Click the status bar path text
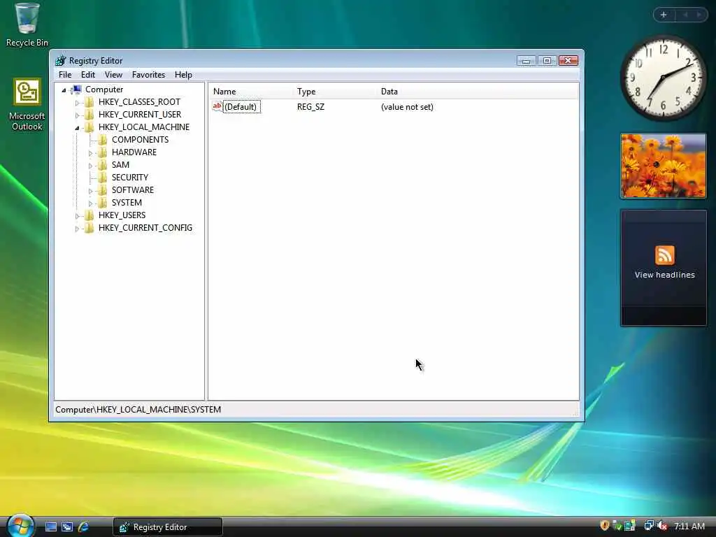Viewport: 716px width, 537px height. click(x=138, y=410)
